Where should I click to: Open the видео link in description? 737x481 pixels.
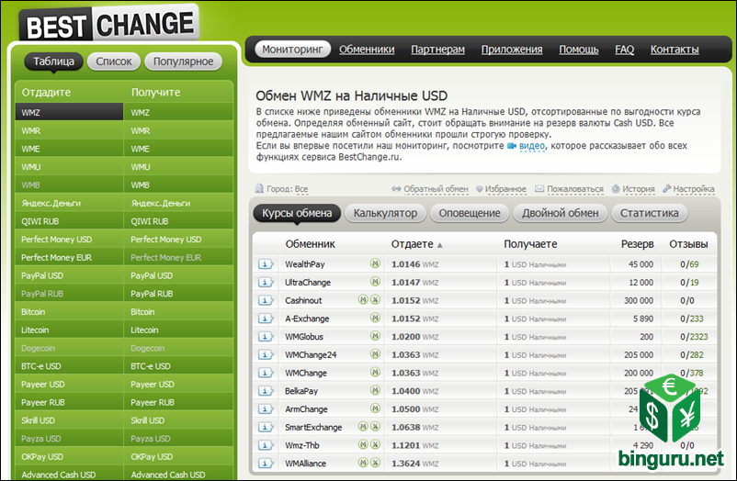pyautogui.click(x=531, y=146)
